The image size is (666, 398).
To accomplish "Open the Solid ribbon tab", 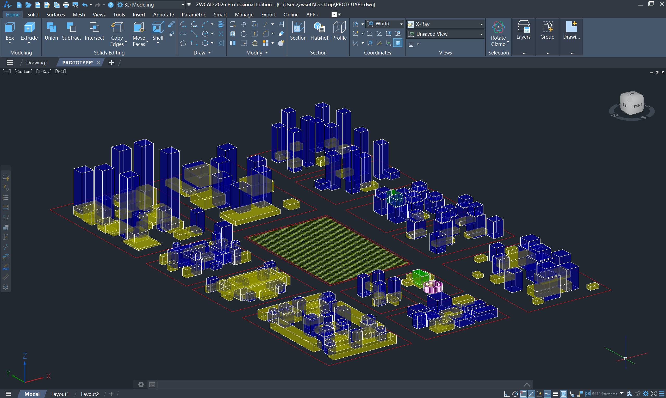I will pyautogui.click(x=33, y=15).
